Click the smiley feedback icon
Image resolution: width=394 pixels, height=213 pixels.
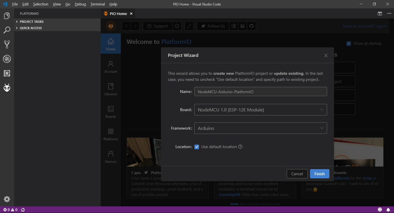click(177, 26)
